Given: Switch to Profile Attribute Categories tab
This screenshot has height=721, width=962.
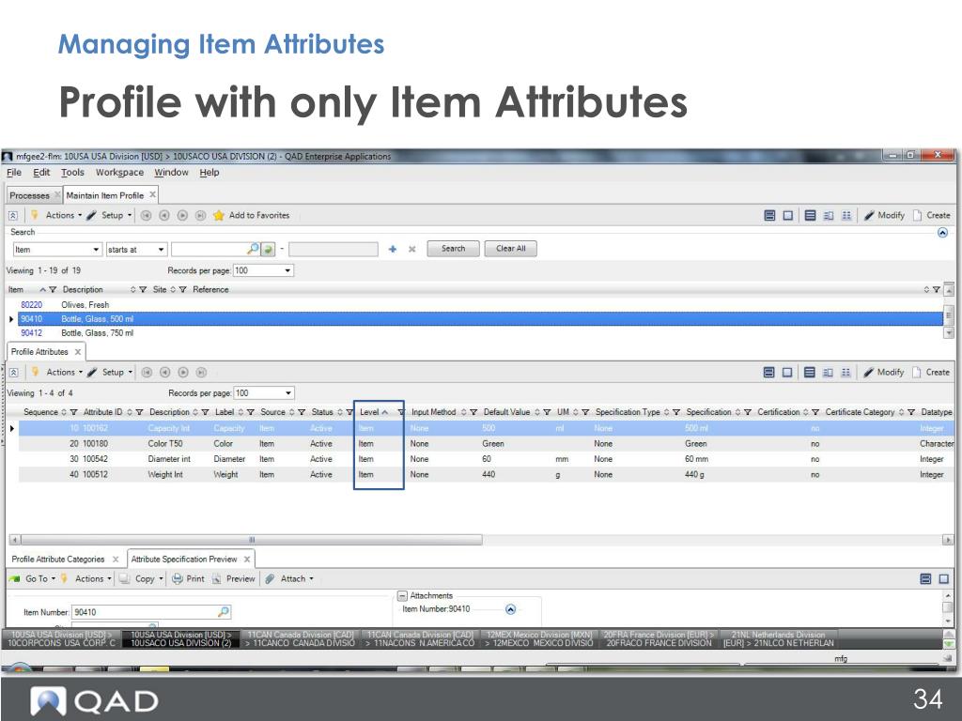Looking at the screenshot, I should click(58, 560).
